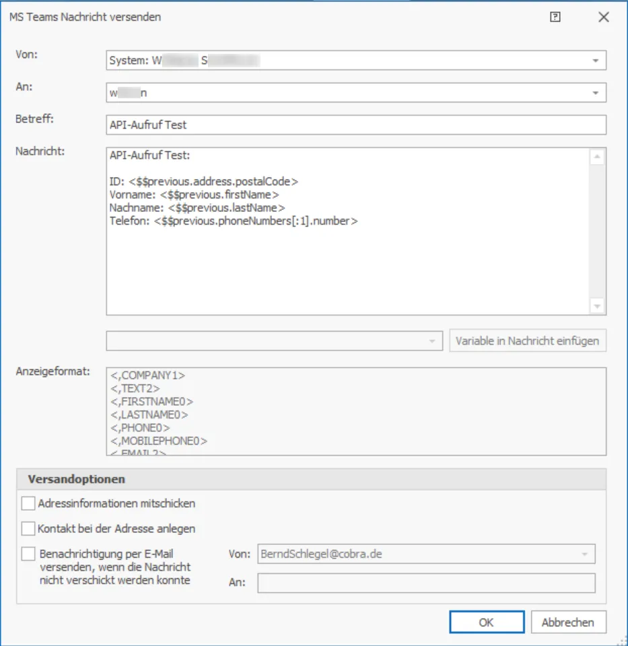The height and width of the screenshot is (646, 628).
Task: Click the <,COMPANY1> line in Anzeigeformat
Action: point(147,375)
